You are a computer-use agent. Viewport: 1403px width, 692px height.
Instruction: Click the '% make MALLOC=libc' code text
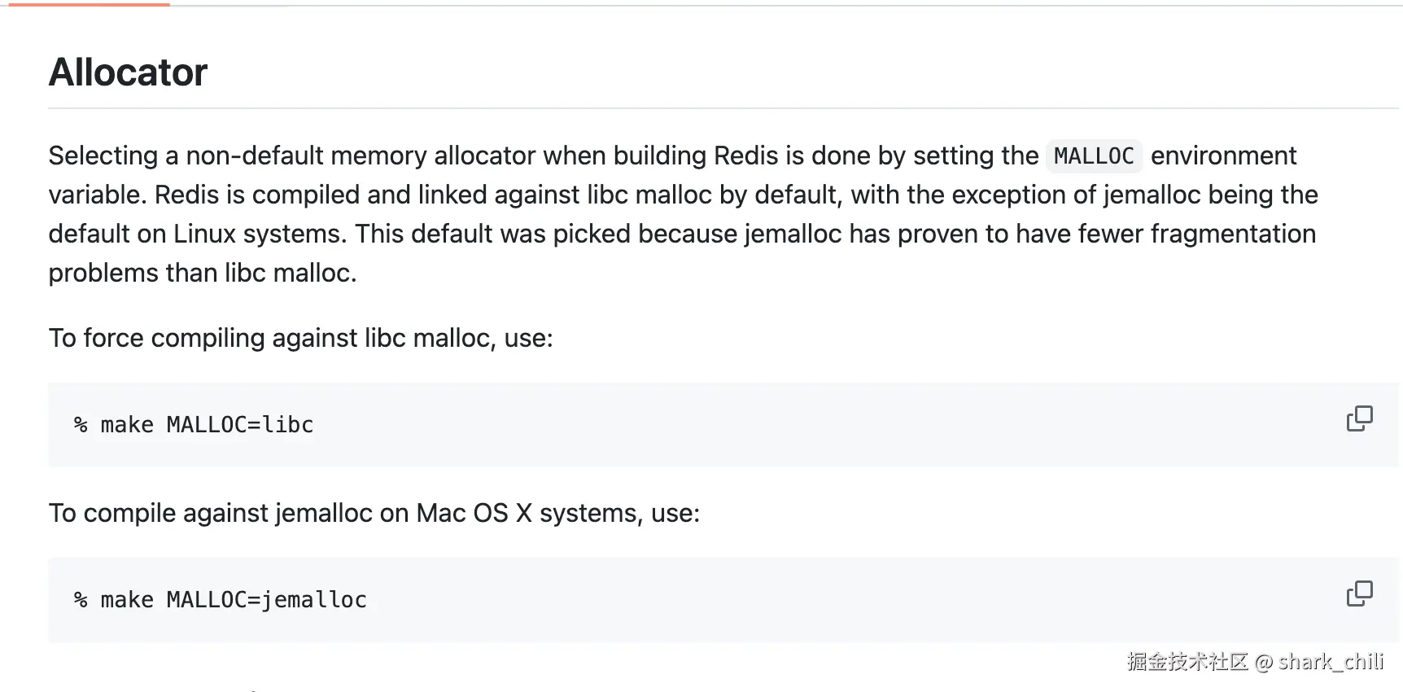click(194, 425)
